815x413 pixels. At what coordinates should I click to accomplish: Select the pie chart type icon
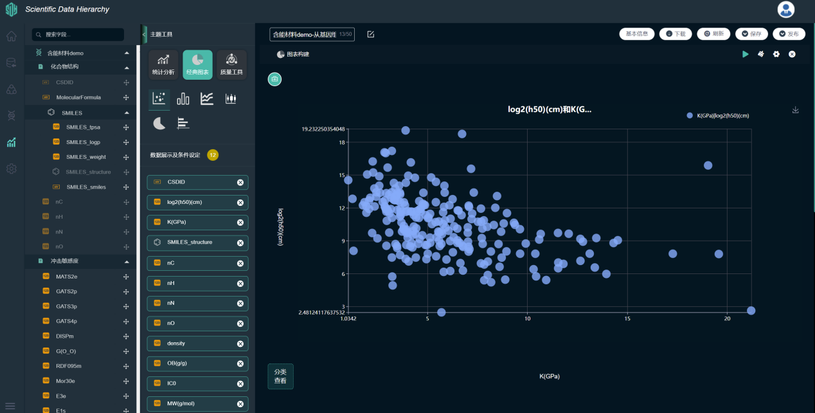point(159,123)
